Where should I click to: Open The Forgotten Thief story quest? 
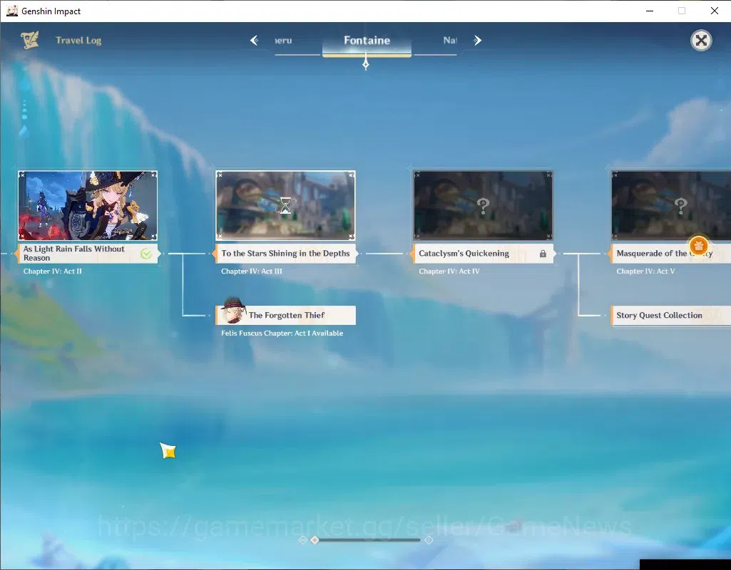tap(285, 315)
